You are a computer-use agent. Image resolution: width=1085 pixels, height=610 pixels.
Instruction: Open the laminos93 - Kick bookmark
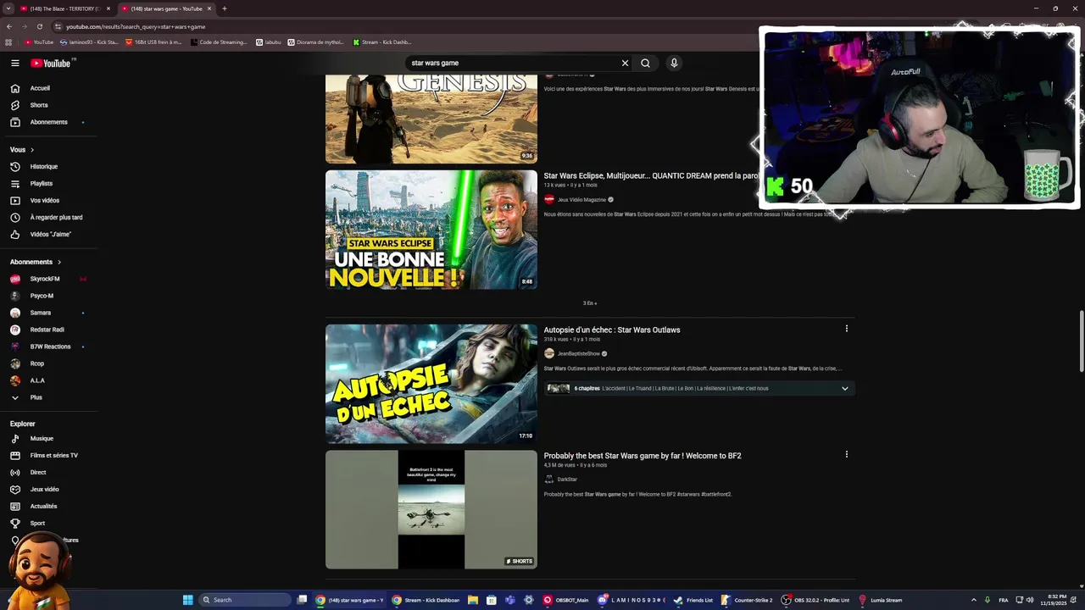pyautogui.click(x=89, y=42)
